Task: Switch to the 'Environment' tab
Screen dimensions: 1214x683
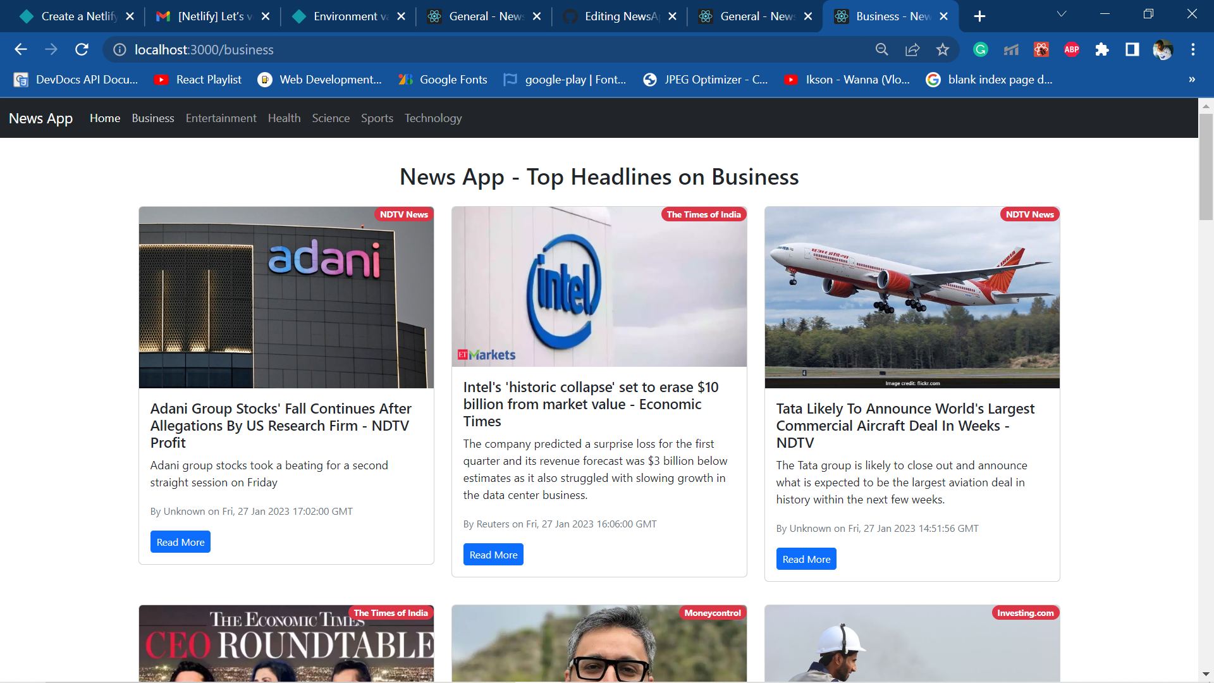Action: point(348,16)
